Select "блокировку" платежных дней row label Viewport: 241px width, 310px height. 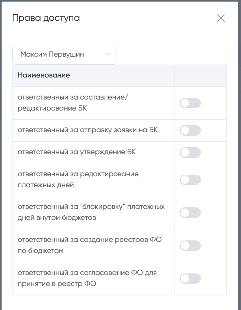pos(91,212)
